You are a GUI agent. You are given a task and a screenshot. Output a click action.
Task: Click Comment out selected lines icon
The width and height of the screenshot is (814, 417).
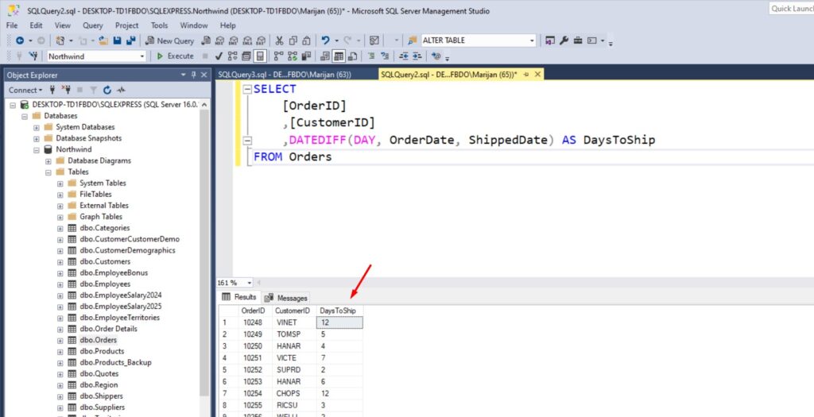pos(371,56)
